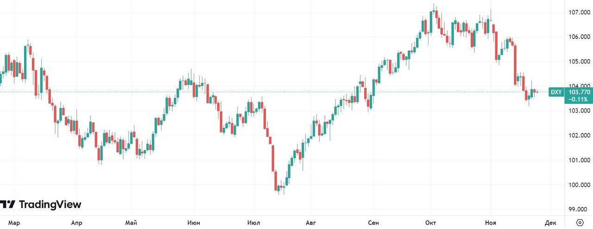
Task: Pick the Ноя label on time axis
Action: point(490,223)
